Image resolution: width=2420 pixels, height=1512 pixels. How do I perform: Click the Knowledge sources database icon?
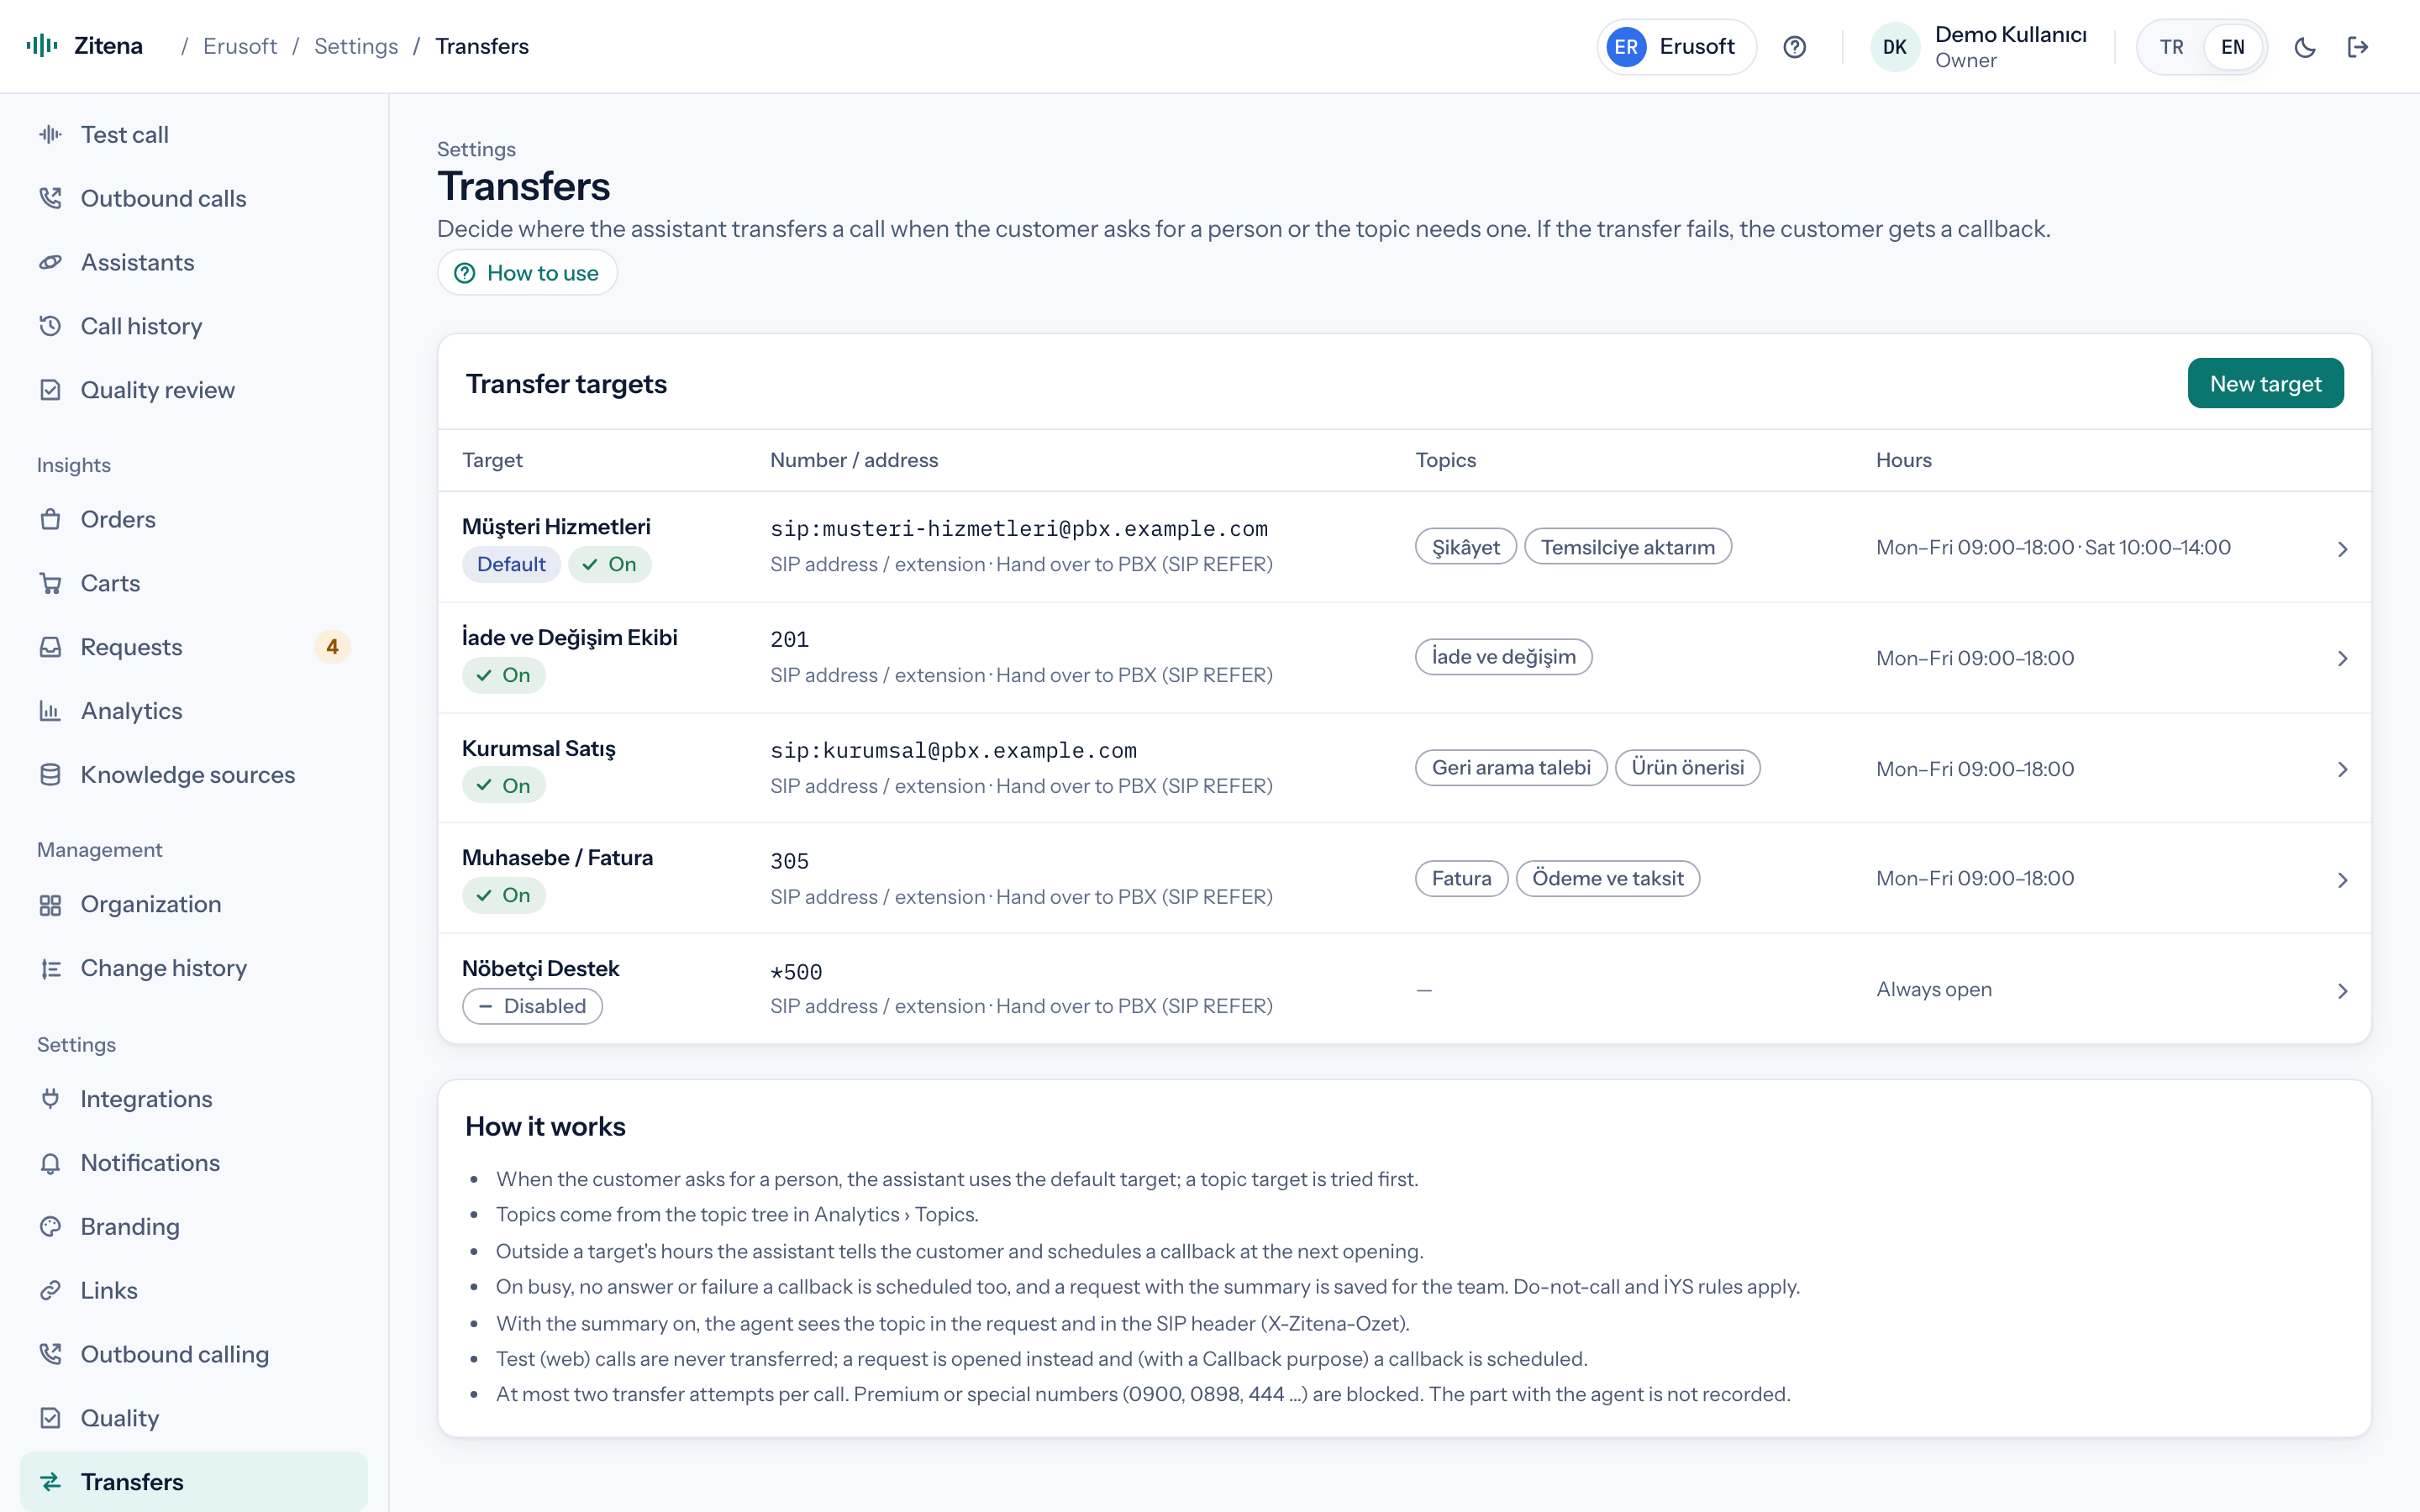point(50,775)
